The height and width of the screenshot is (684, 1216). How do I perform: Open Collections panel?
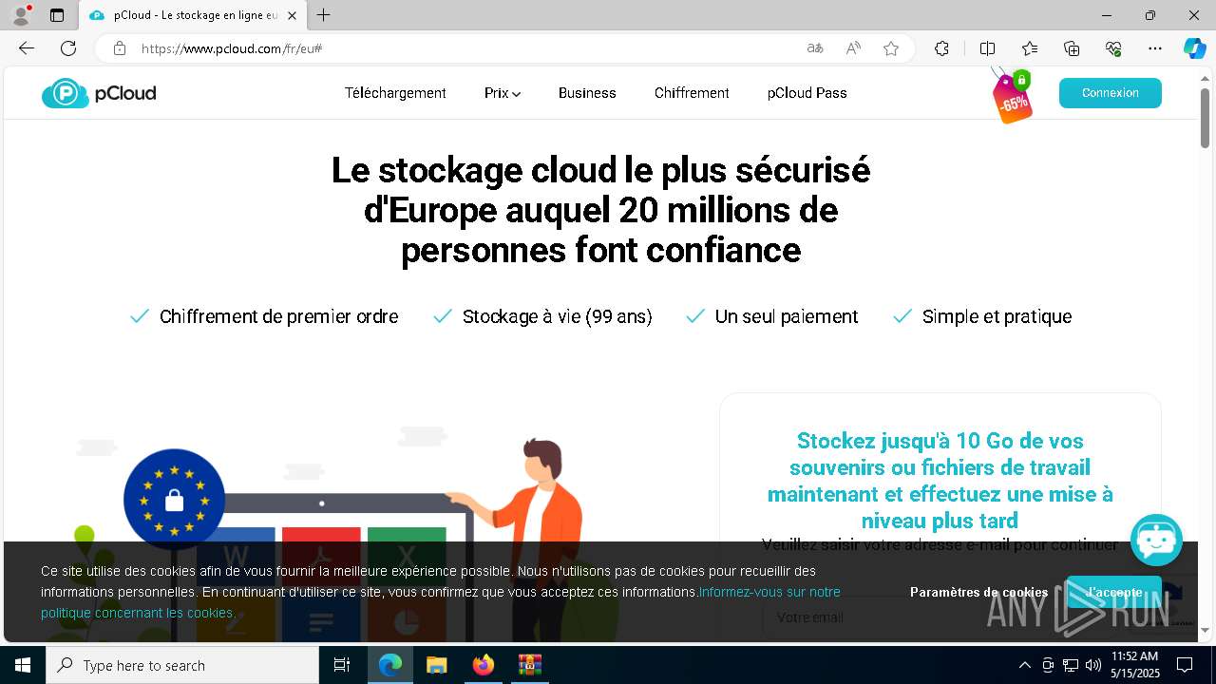[x=1072, y=48]
